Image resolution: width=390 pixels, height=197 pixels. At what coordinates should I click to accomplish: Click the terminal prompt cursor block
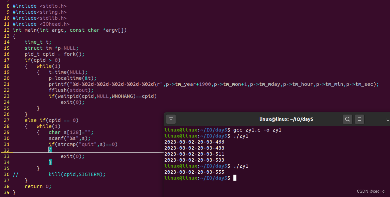[x=235, y=178]
